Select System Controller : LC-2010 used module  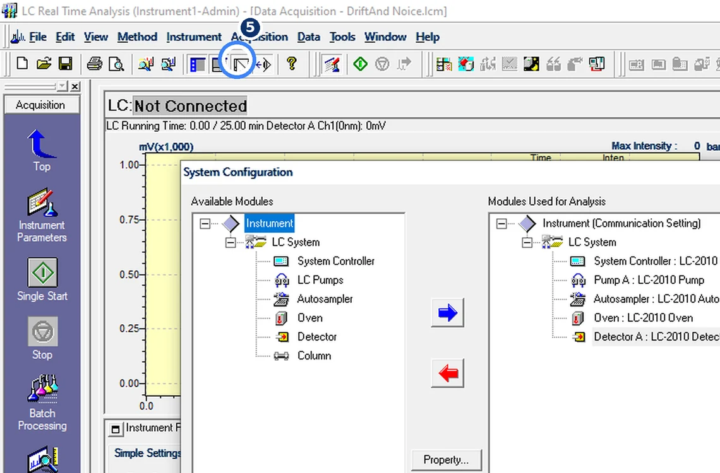656,261
